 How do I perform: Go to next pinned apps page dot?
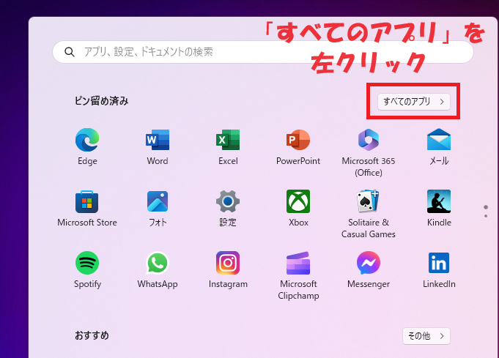tap(486, 216)
